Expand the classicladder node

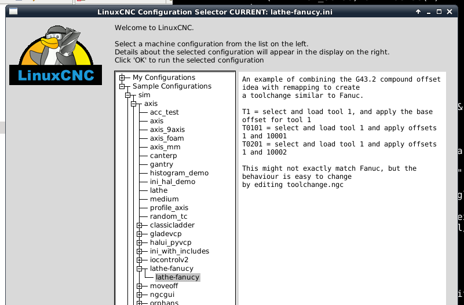tap(140, 225)
